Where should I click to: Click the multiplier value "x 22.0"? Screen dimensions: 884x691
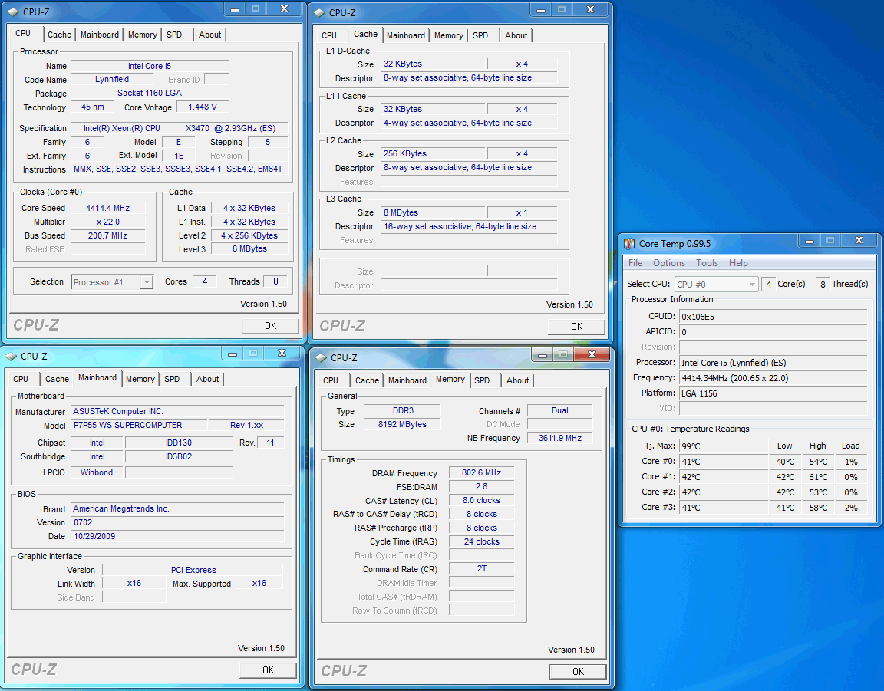(x=107, y=222)
